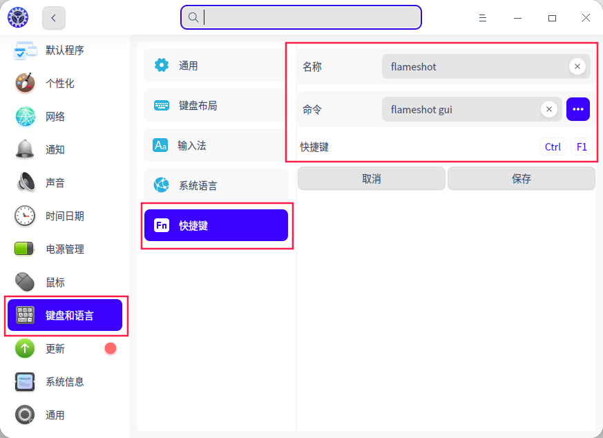Click the Default Programs sidebar icon
Image resolution: width=603 pixels, height=438 pixels.
[26, 50]
